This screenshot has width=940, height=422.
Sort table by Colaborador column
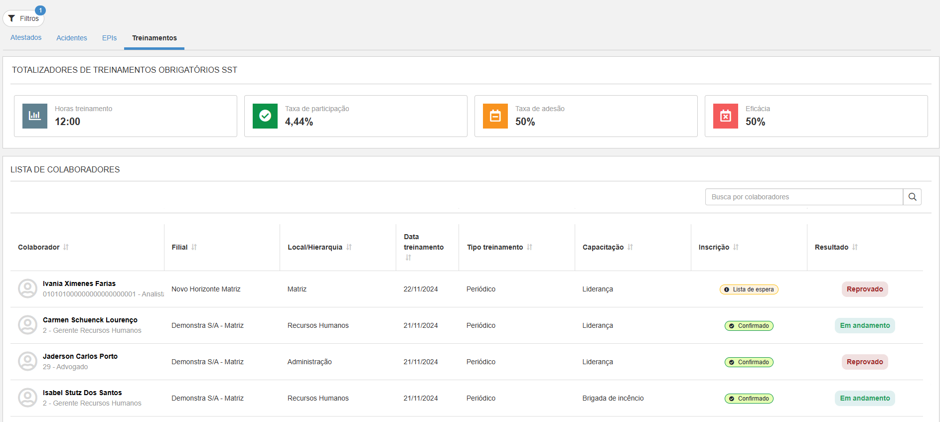(x=66, y=247)
